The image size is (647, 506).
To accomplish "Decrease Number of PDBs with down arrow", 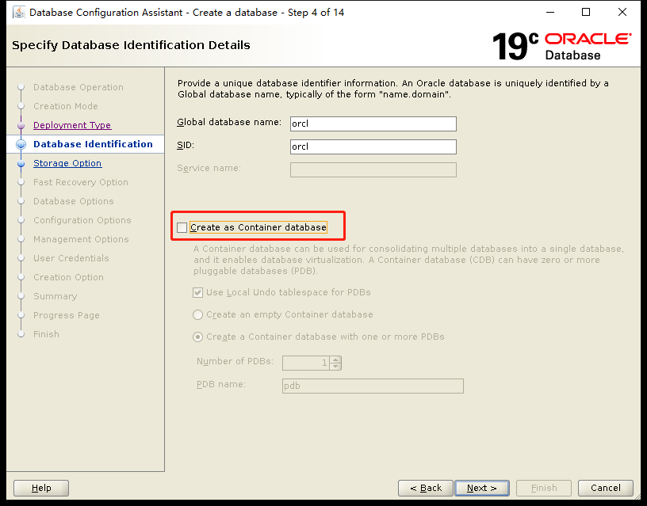I will (x=335, y=367).
